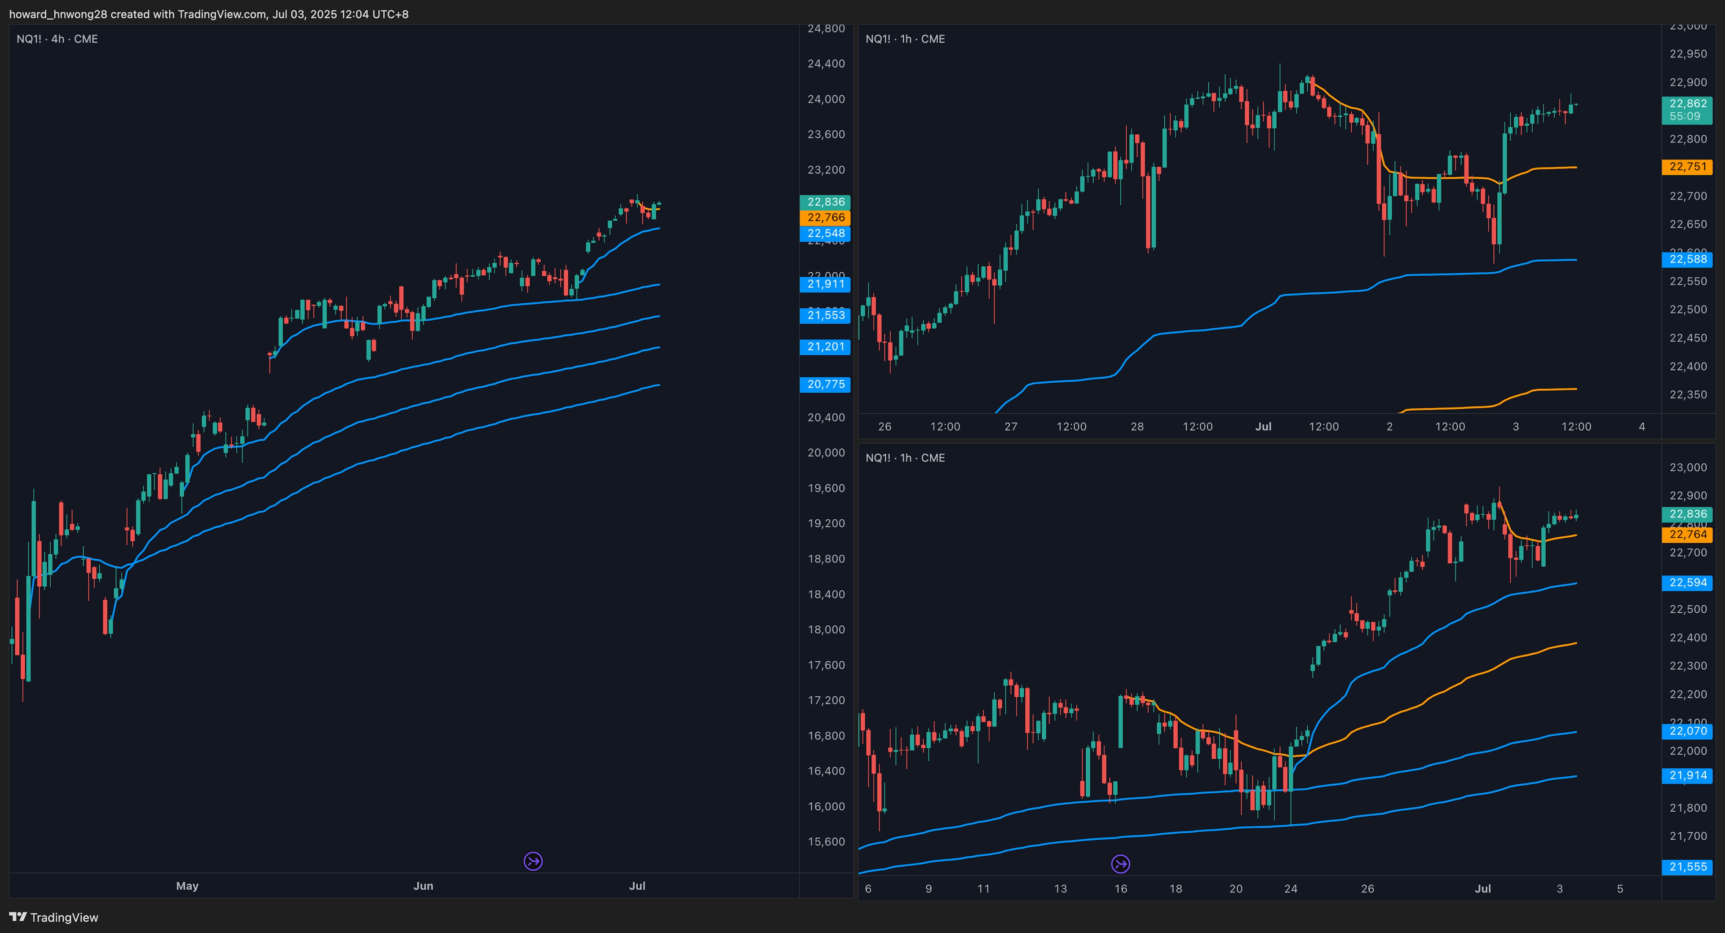Click the purple contract-roll icon near date 16

pyautogui.click(x=1120, y=864)
